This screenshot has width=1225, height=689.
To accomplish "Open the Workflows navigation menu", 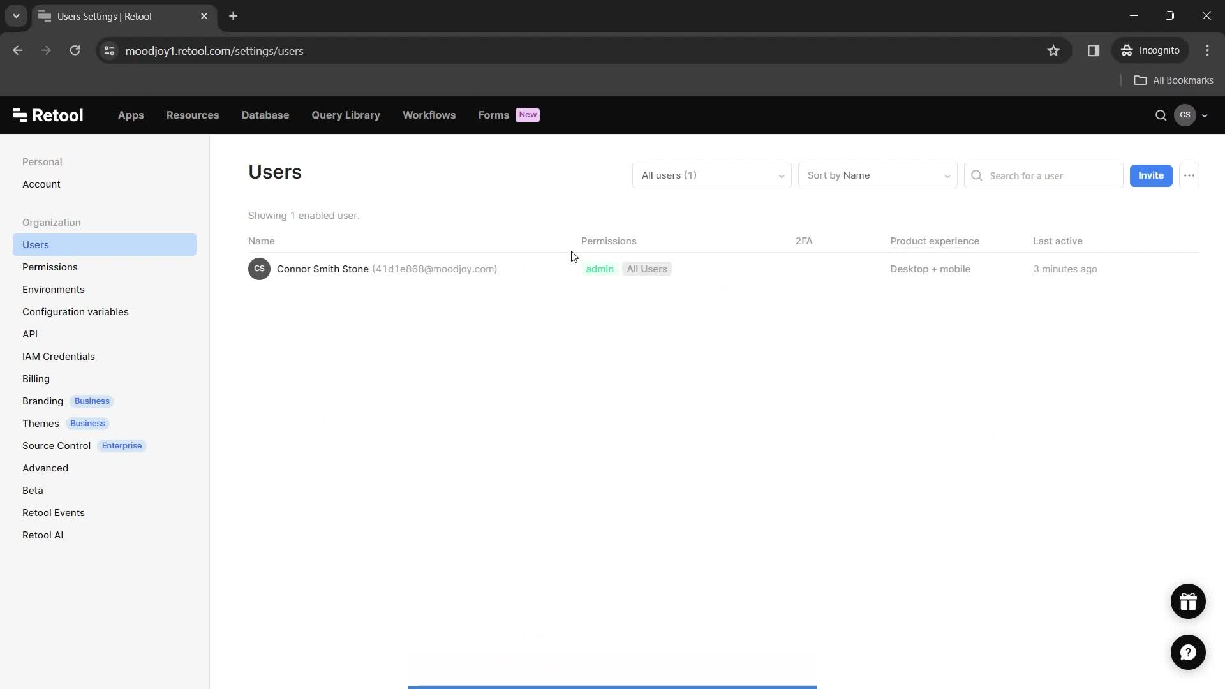I will click(x=429, y=114).
